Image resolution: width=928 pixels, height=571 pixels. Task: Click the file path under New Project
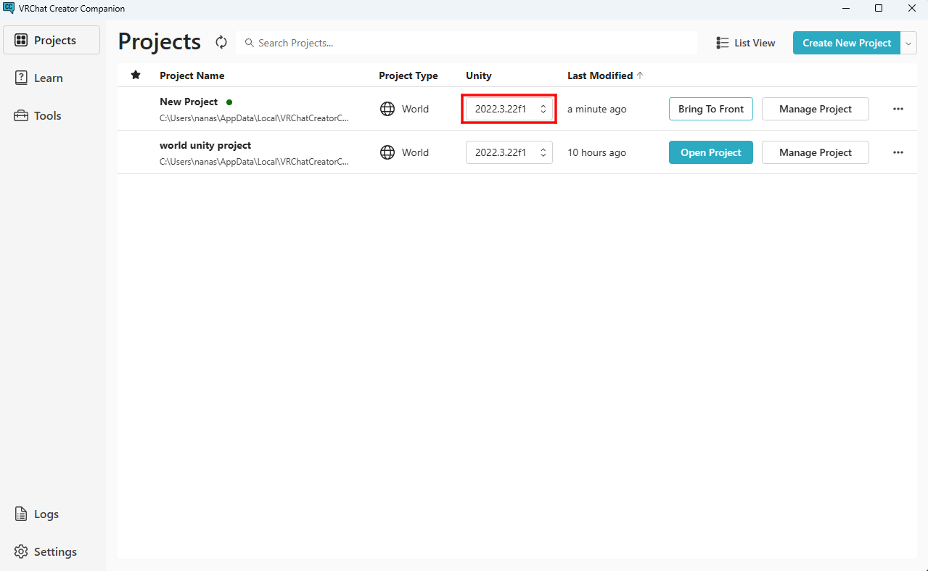click(x=254, y=118)
